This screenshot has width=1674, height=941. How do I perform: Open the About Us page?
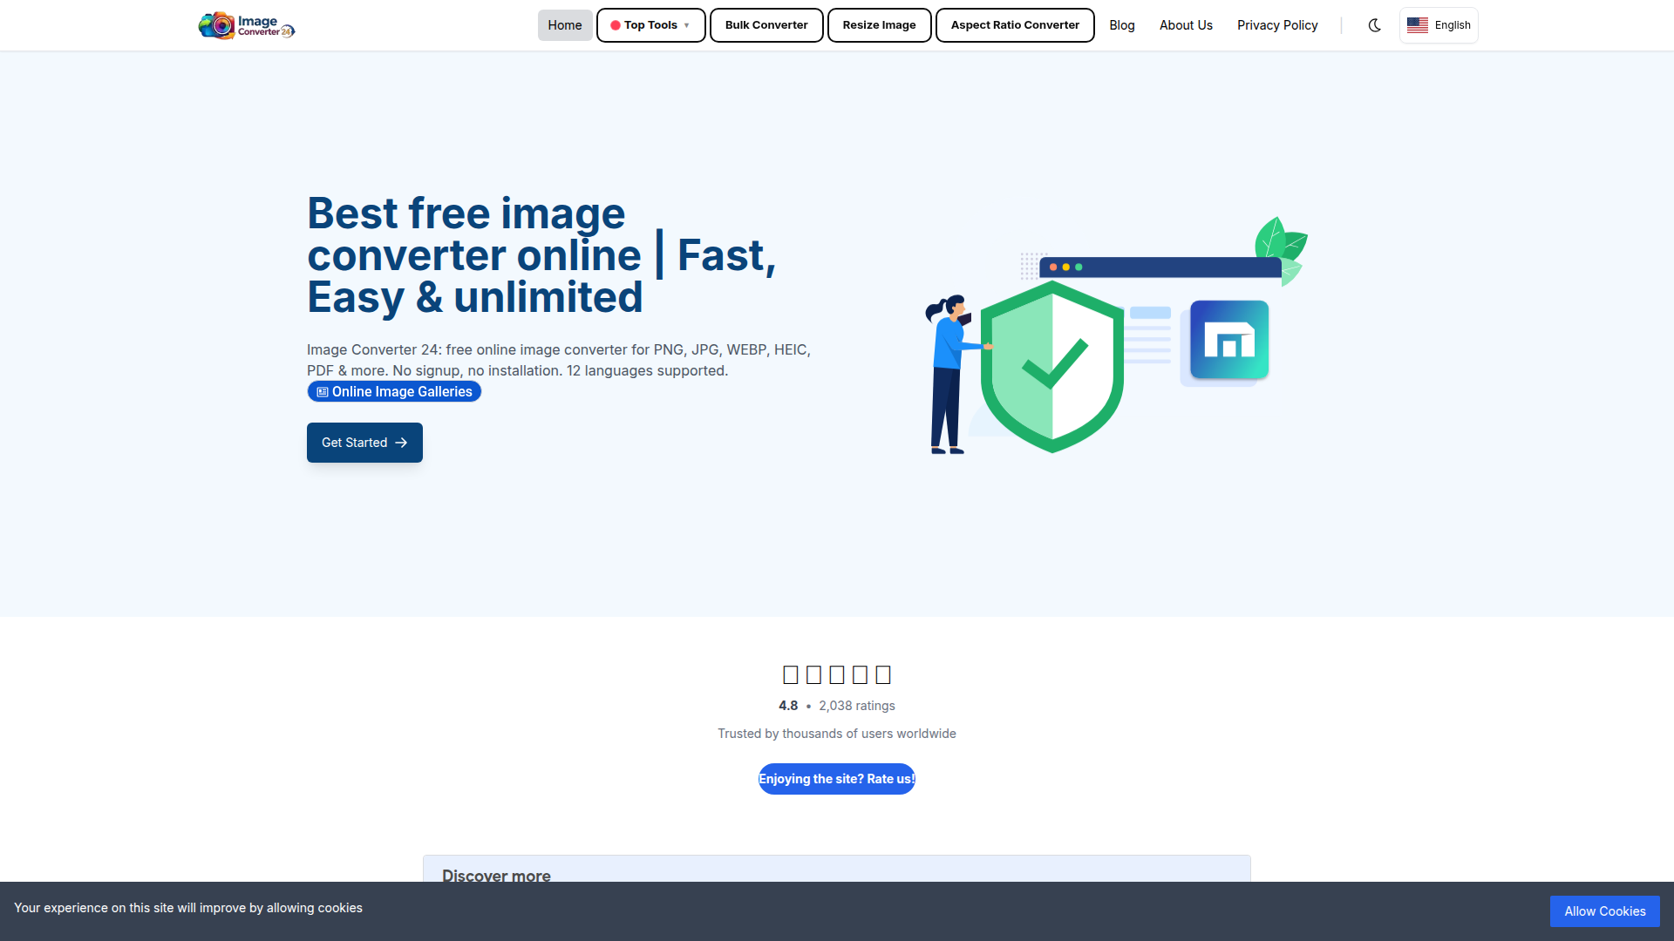pos(1186,25)
